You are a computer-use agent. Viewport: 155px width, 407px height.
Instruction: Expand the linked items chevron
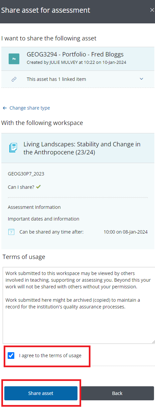tap(141, 79)
